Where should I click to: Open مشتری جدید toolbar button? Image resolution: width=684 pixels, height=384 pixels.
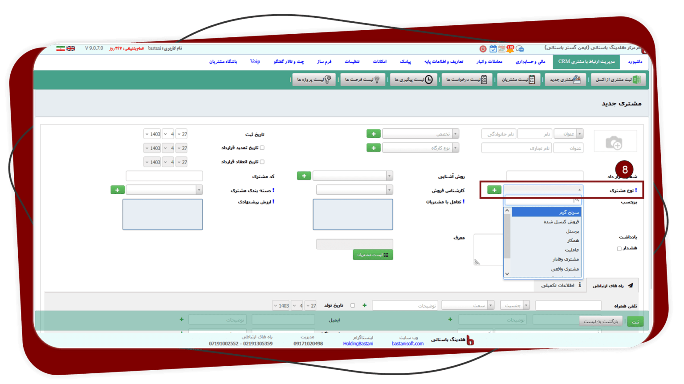(566, 80)
